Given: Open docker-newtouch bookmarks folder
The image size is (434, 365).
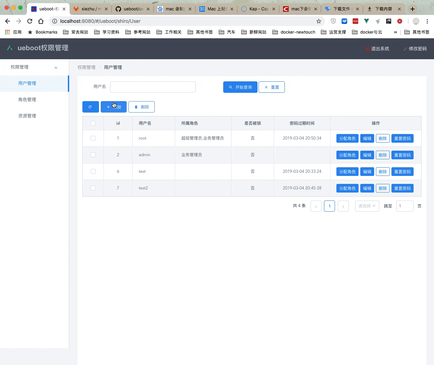Looking at the screenshot, I should click(294, 32).
